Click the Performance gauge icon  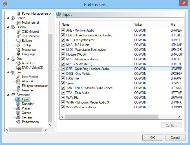click(18, 122)
